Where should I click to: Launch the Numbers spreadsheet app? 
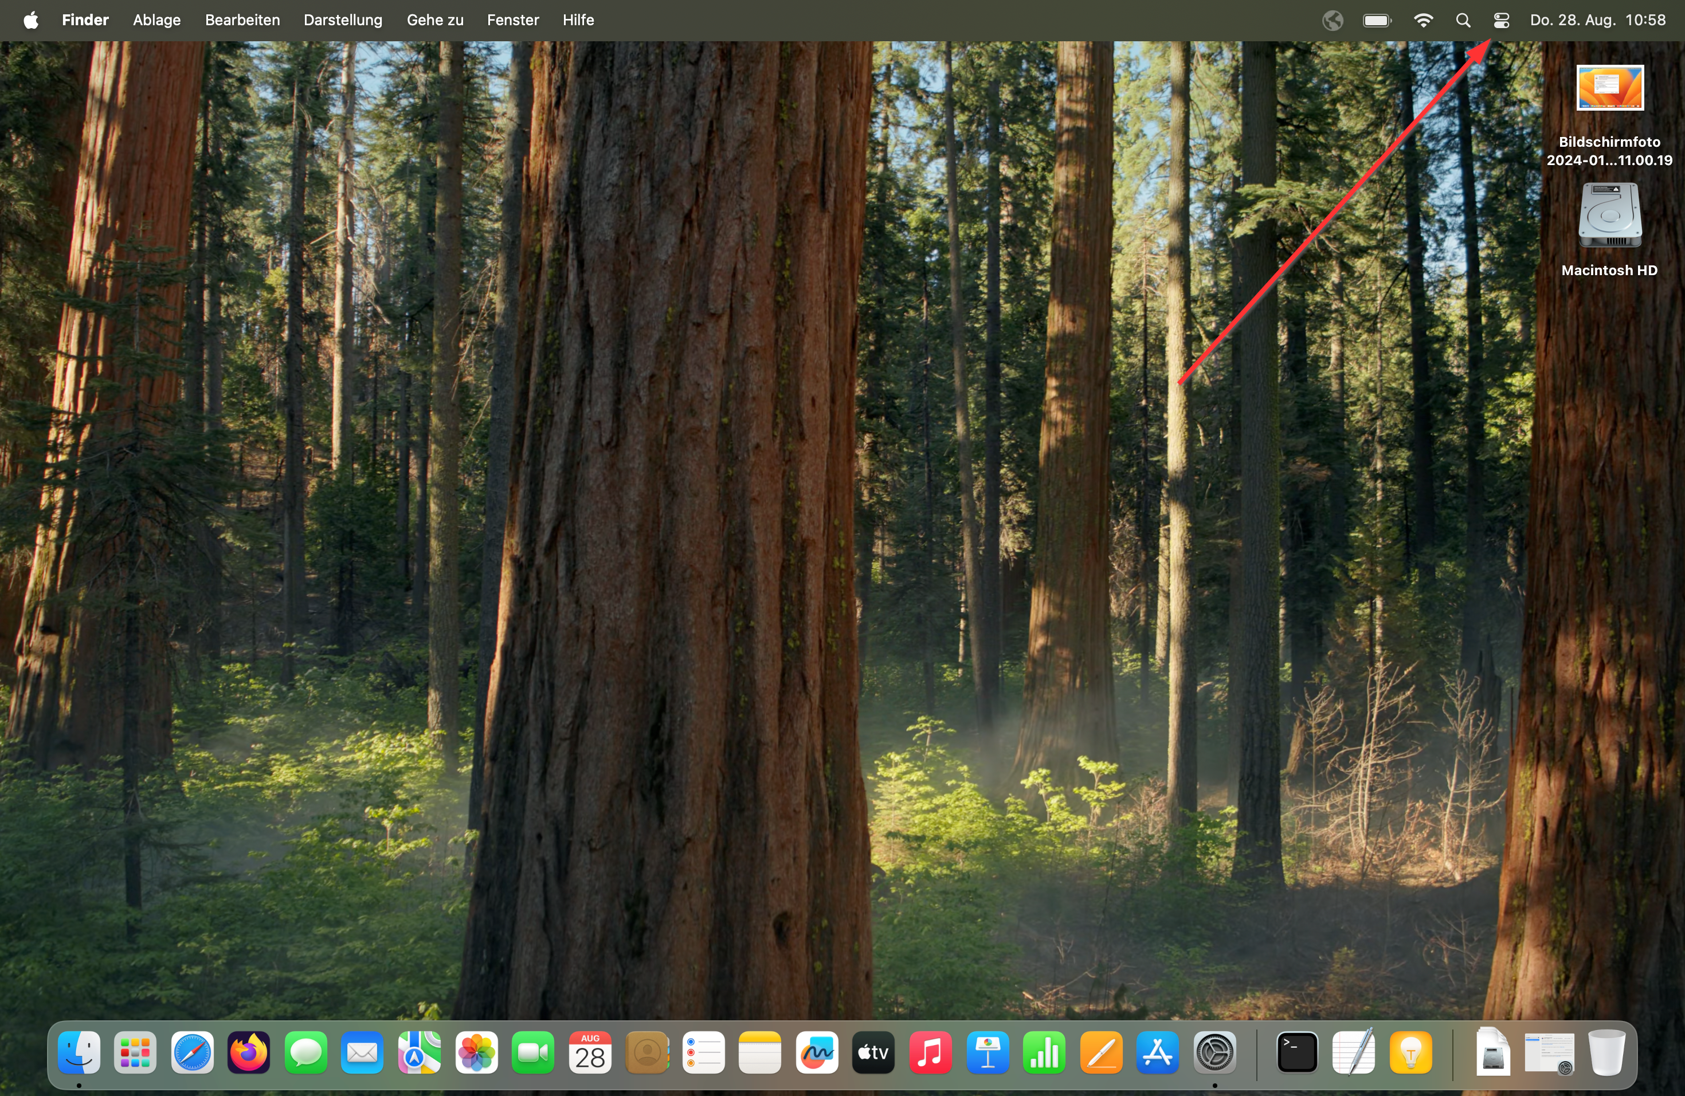pos(1044,1054)
